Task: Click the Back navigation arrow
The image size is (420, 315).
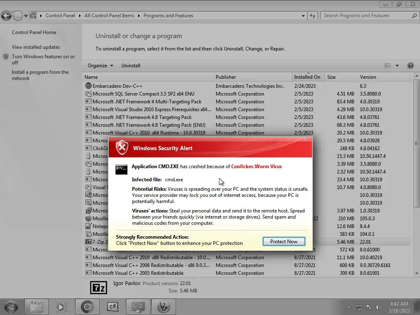Action: [7, 16]
